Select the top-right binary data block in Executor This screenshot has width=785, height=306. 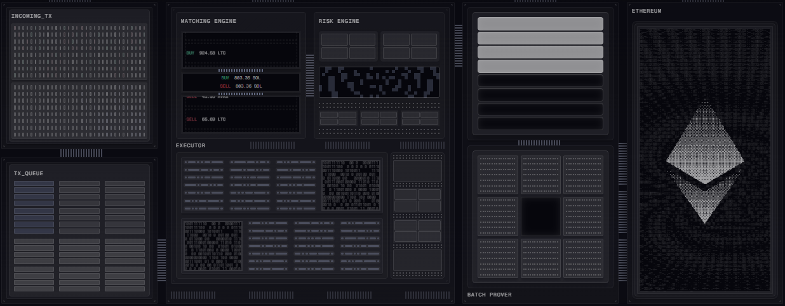351,185
